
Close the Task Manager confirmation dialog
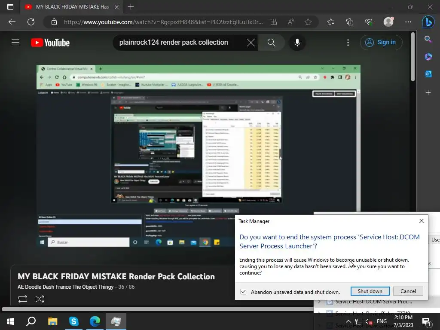pyautogui.click(x=421, y=221)
